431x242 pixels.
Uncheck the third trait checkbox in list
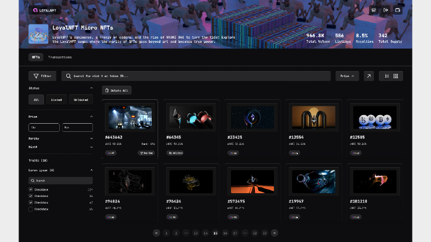31,202
